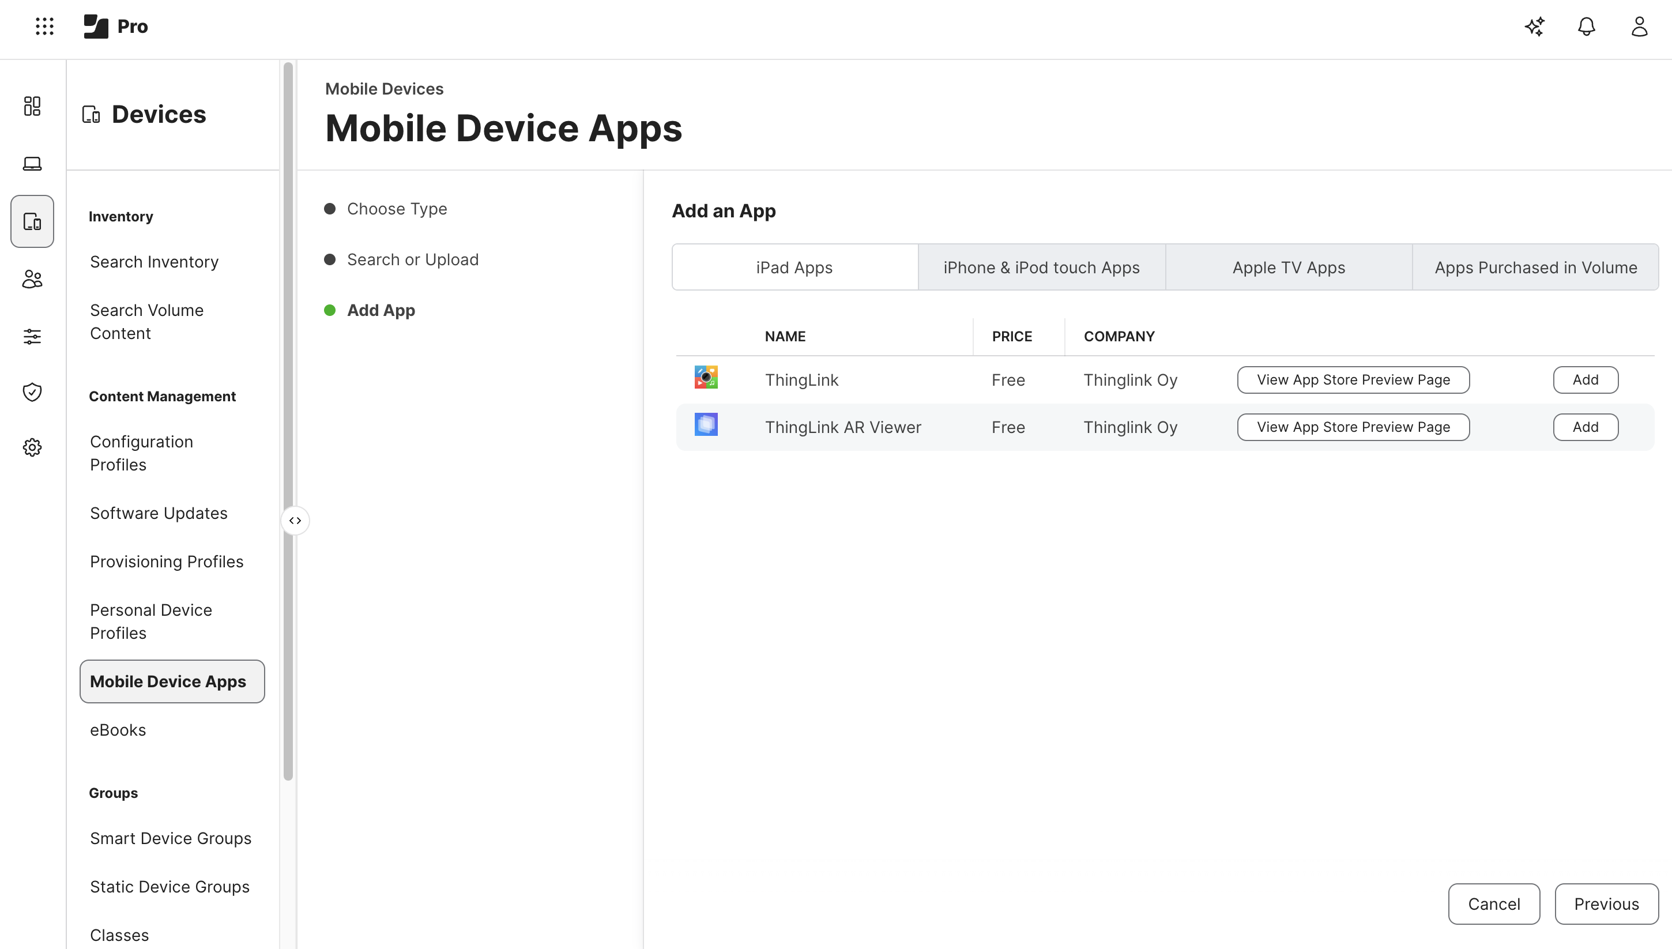
Task: Switch to the iPad Apps tab
Action: [794, 268]
